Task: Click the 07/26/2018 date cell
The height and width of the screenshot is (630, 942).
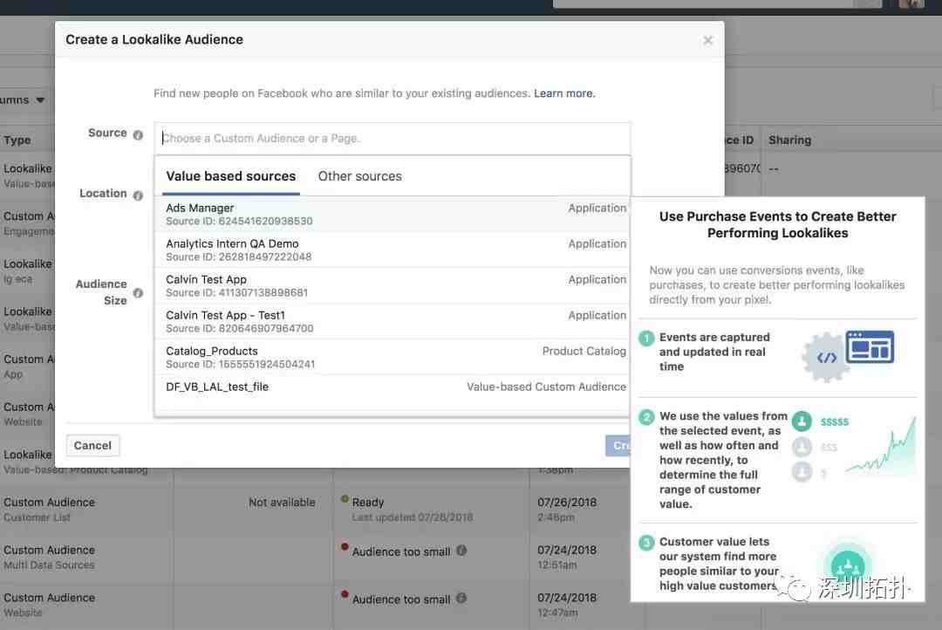Action: 567,502
